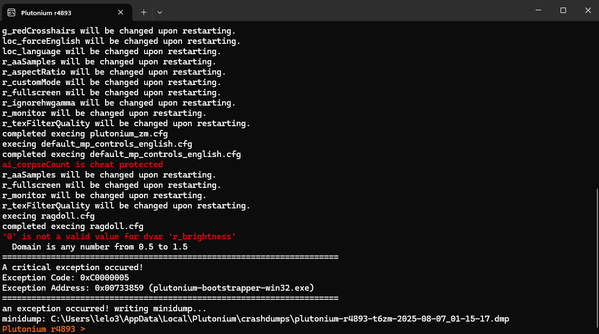Click the Exception Code 0xC0000005 text

tap(66, 278)
